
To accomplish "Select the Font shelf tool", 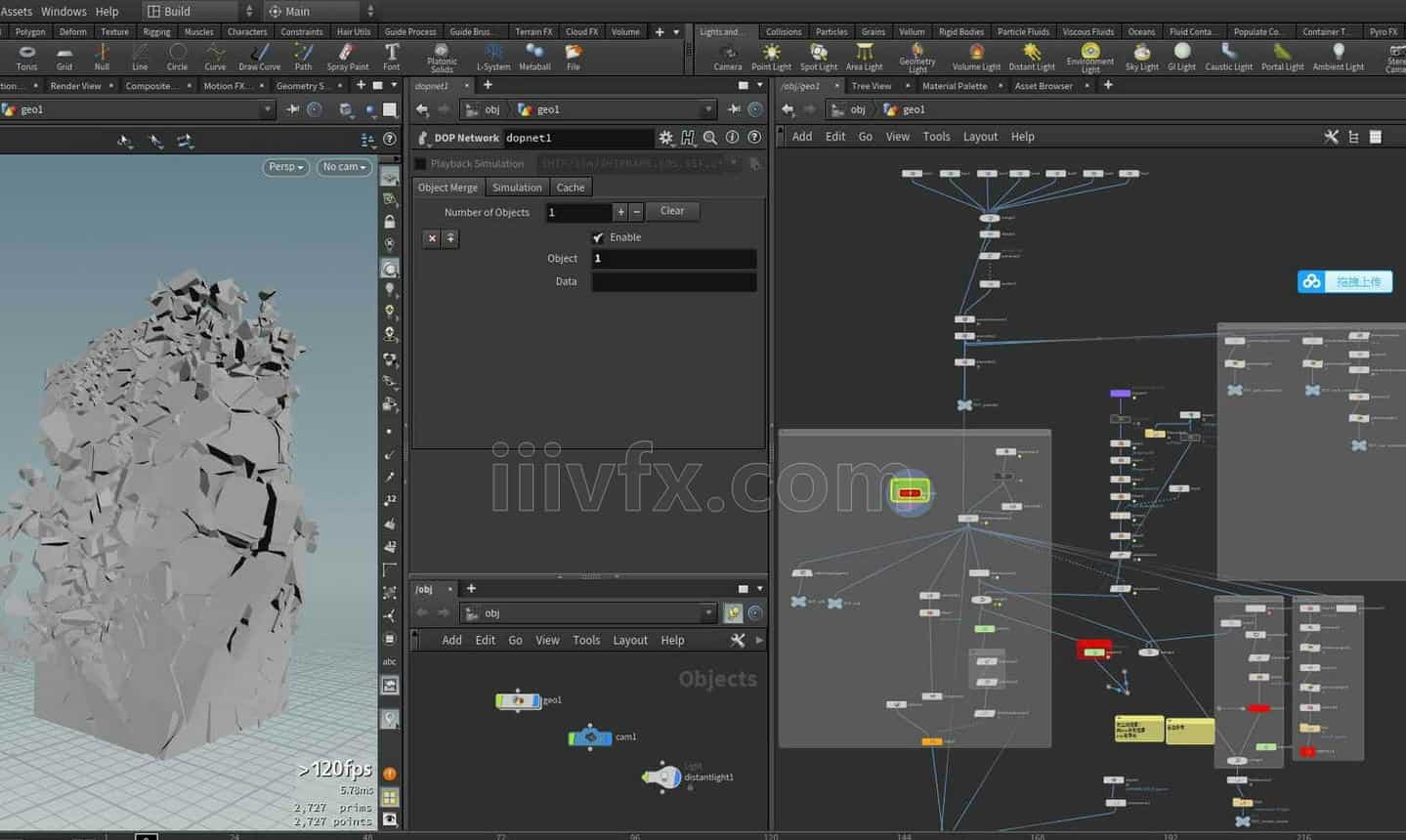I will [392, 57].
